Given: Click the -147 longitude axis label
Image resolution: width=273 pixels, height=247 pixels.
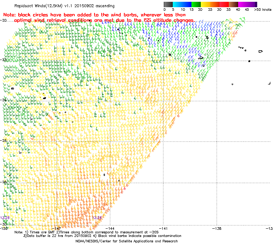Looking at the screenshot, I should tap(56, 228).
